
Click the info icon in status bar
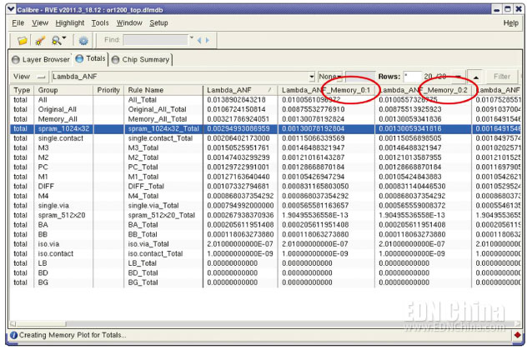tap(14, 335)
